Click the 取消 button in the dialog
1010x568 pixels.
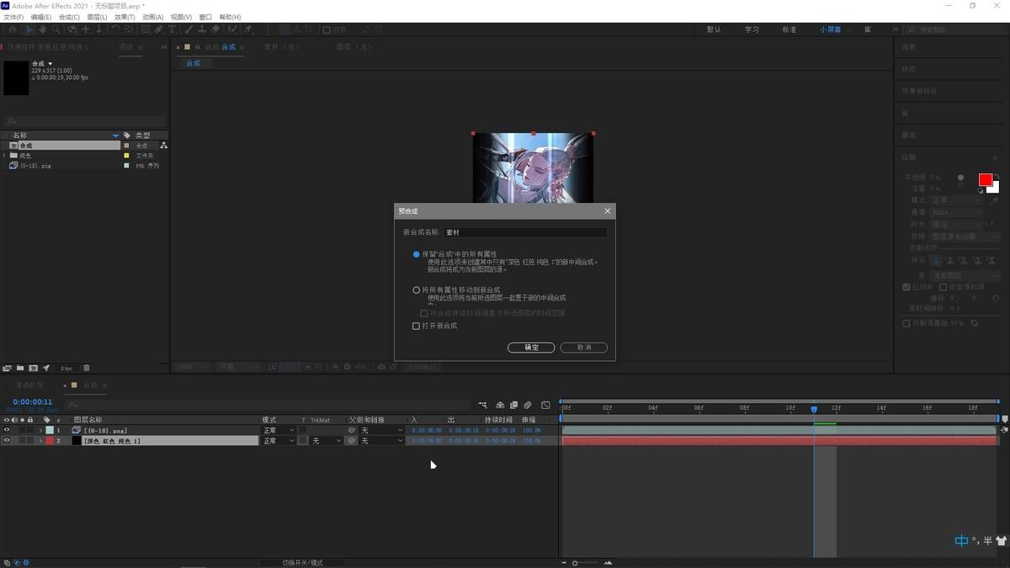pyautogui.click(x=582, y=348)
